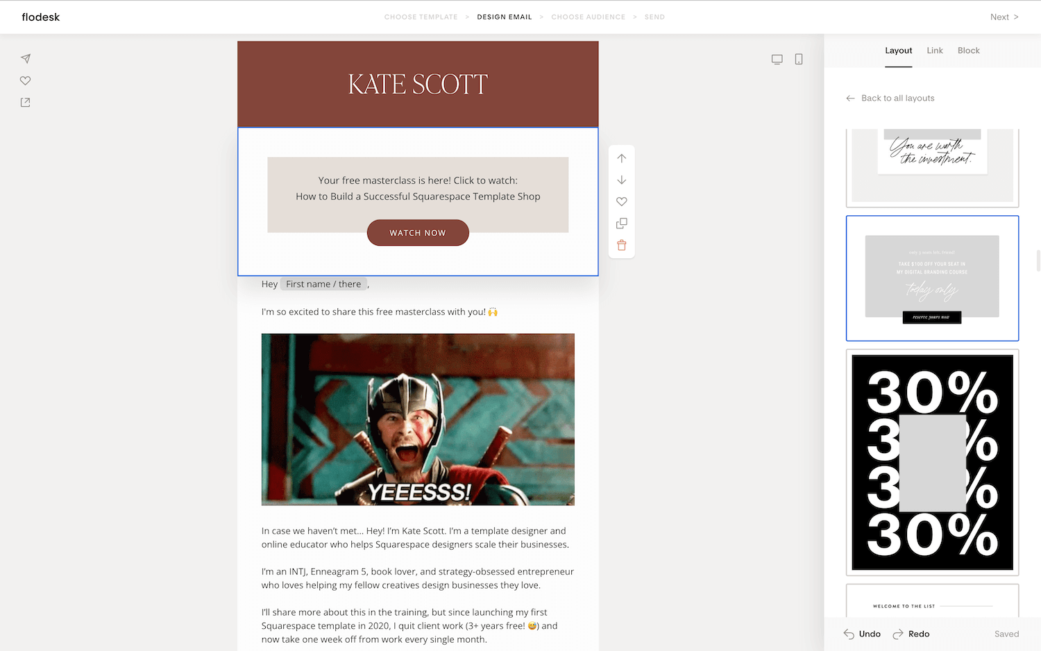Click the layouts panel scrollbar

(1038, 261)
